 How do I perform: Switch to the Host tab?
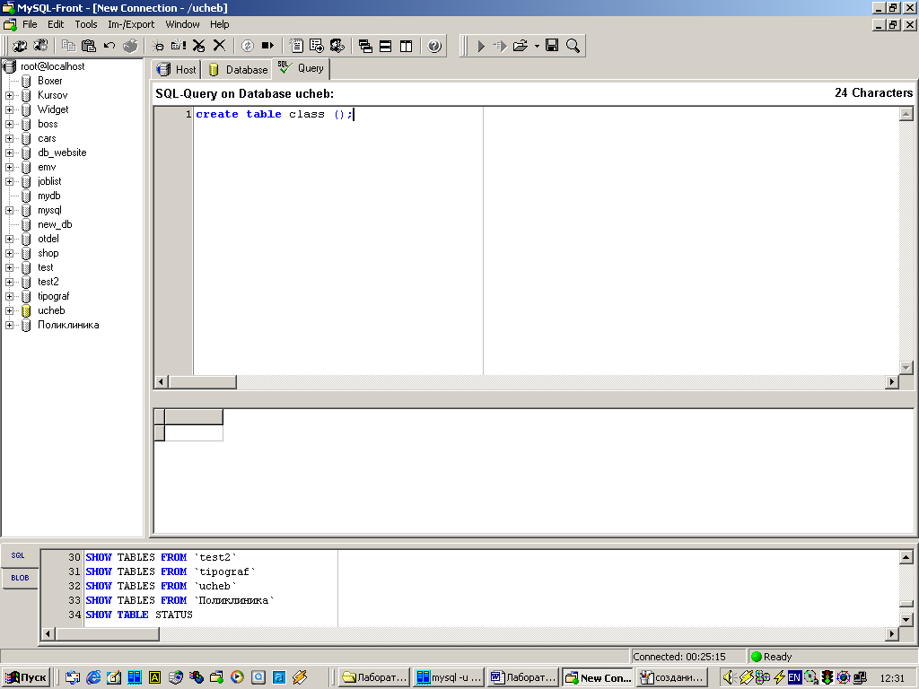(x=177, y=70)
